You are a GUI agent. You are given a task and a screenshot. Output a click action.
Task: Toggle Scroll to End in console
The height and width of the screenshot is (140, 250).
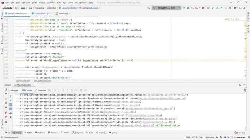coord(11,109)
